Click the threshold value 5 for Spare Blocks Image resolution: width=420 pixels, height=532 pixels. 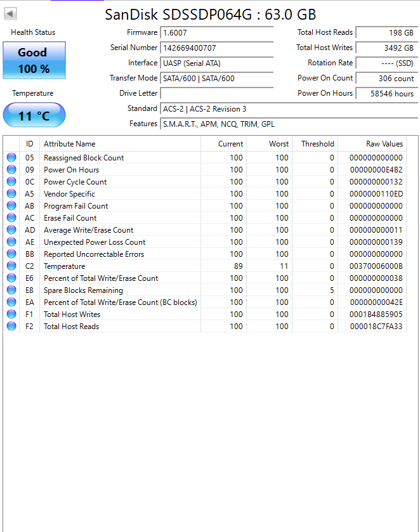pos(332,290)
